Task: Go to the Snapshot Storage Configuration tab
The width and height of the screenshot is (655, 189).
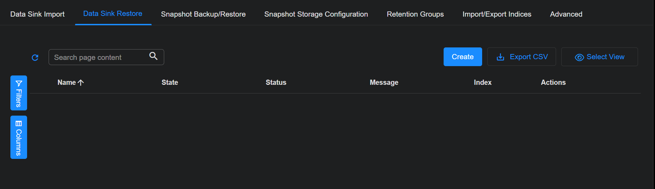Action: (x=316, y=14)
